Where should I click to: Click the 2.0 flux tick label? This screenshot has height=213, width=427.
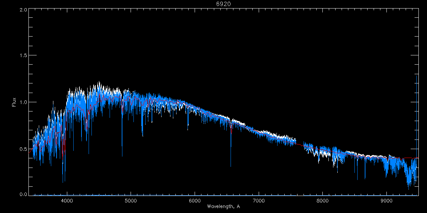(x=23, y=10)
